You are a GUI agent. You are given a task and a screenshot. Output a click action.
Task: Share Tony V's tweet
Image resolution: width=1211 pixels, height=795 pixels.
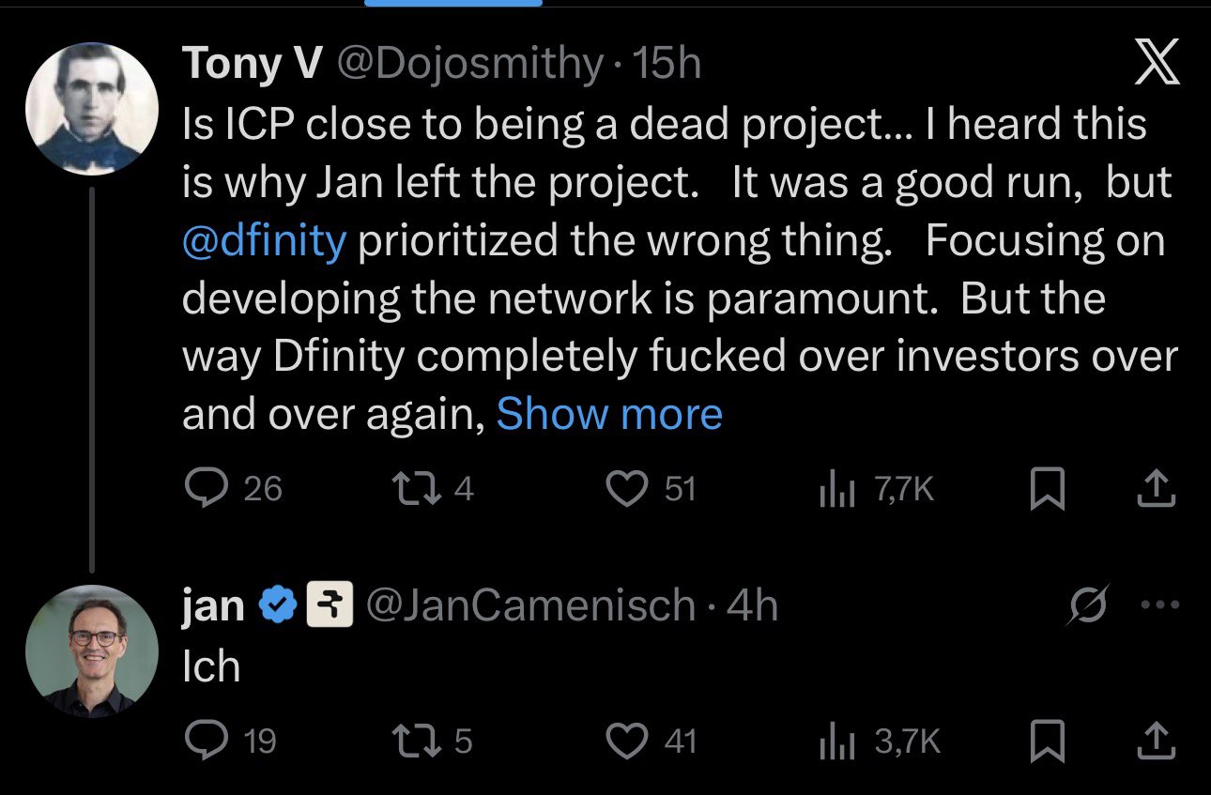click(x=1157, y=489)
